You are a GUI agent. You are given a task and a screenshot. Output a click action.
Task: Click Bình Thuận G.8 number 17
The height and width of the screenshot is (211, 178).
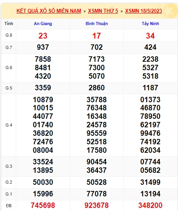click(x=97, y=36)
